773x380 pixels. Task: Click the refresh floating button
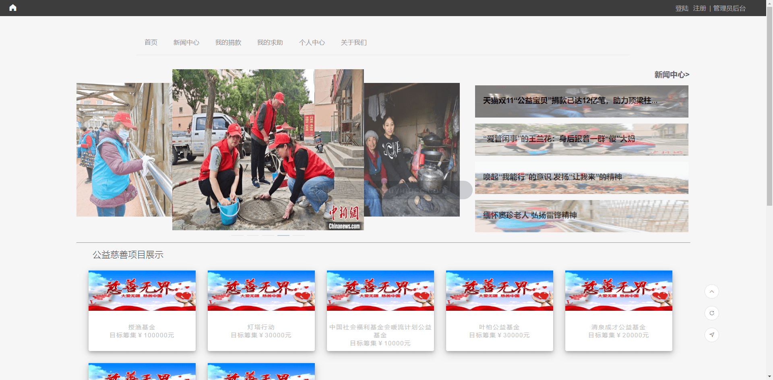[712, 313]
